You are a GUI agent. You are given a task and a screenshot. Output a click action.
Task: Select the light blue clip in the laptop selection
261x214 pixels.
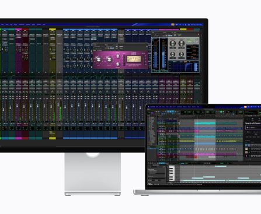(205, 143)
